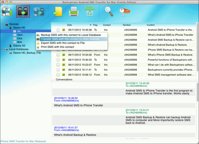Sort messages by the Date column header

[70, 25]
